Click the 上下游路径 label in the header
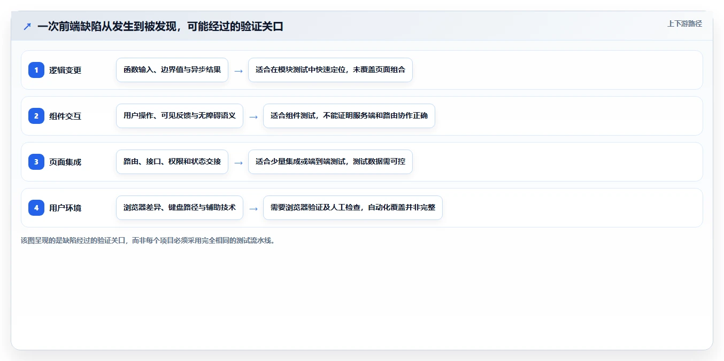 pyautogui.click(x=684, y=24)
